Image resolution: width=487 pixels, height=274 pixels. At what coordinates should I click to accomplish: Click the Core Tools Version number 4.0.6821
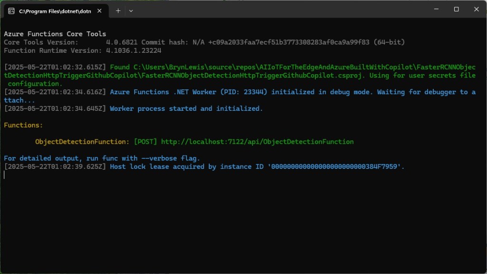(x=121, y=42)
